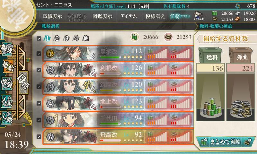Click the まとめて補給 resupply-all button
257x154 pixels.
tap(226, 141)
